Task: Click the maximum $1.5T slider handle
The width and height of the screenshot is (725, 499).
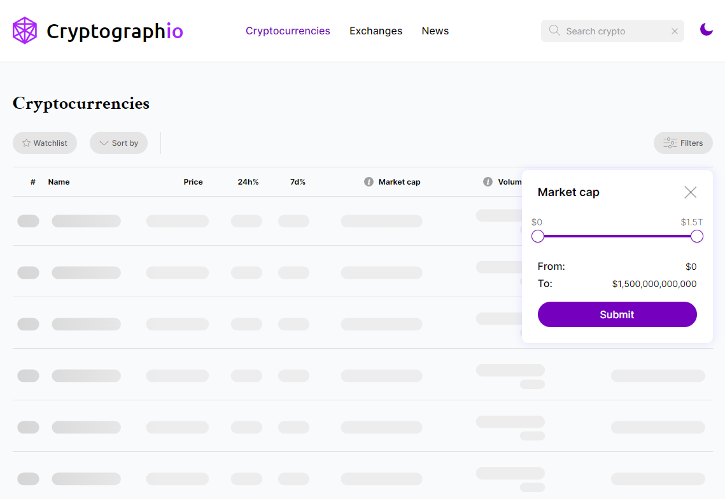Action: pyautogui.click(x=697, y=236)
